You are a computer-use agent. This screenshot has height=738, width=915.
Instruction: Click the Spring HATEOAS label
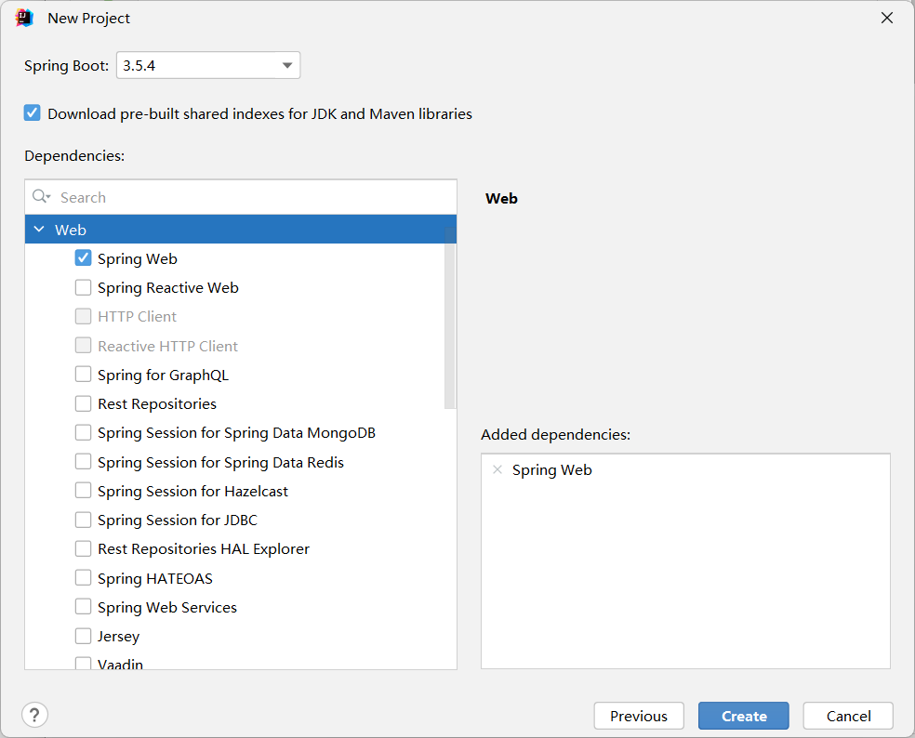tap(155, 579)
